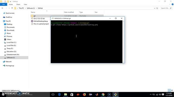The width and height of the screenshot is (174, 97).
Task: Launch Microsoft Edge from taskbar
Action: 59,95
